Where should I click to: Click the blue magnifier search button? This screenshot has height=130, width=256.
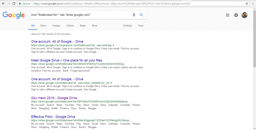[141, 15]
